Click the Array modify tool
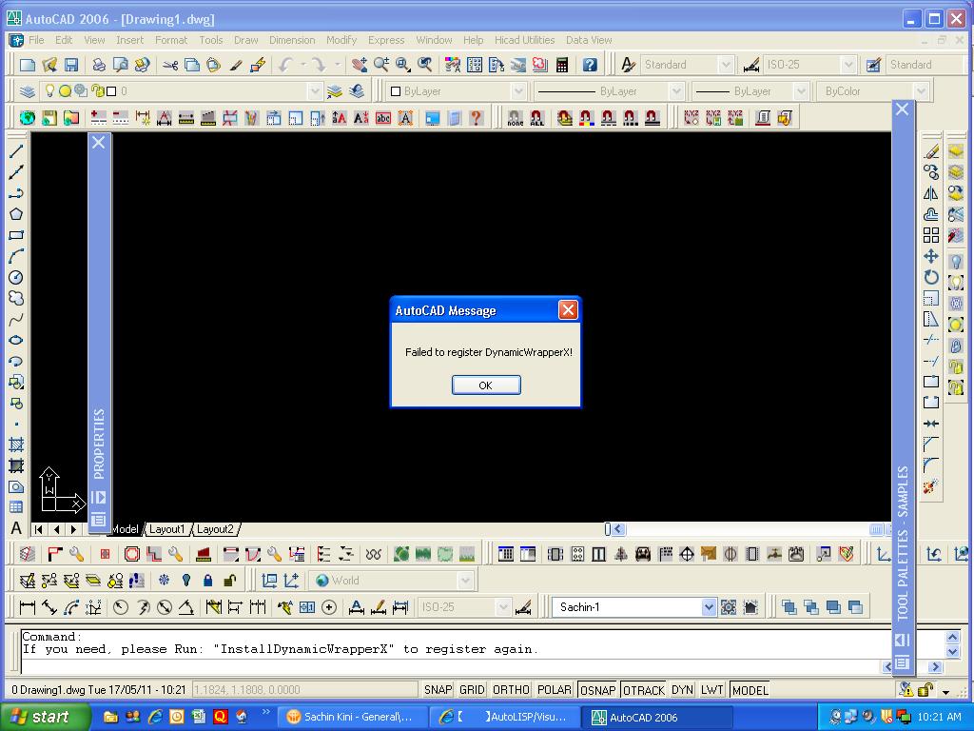This screenshot has height=731, width=974. click(931, 235)
